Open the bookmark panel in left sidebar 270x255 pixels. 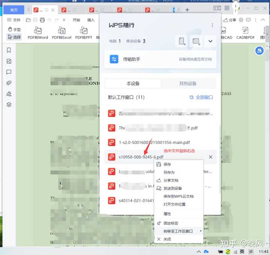9,50
